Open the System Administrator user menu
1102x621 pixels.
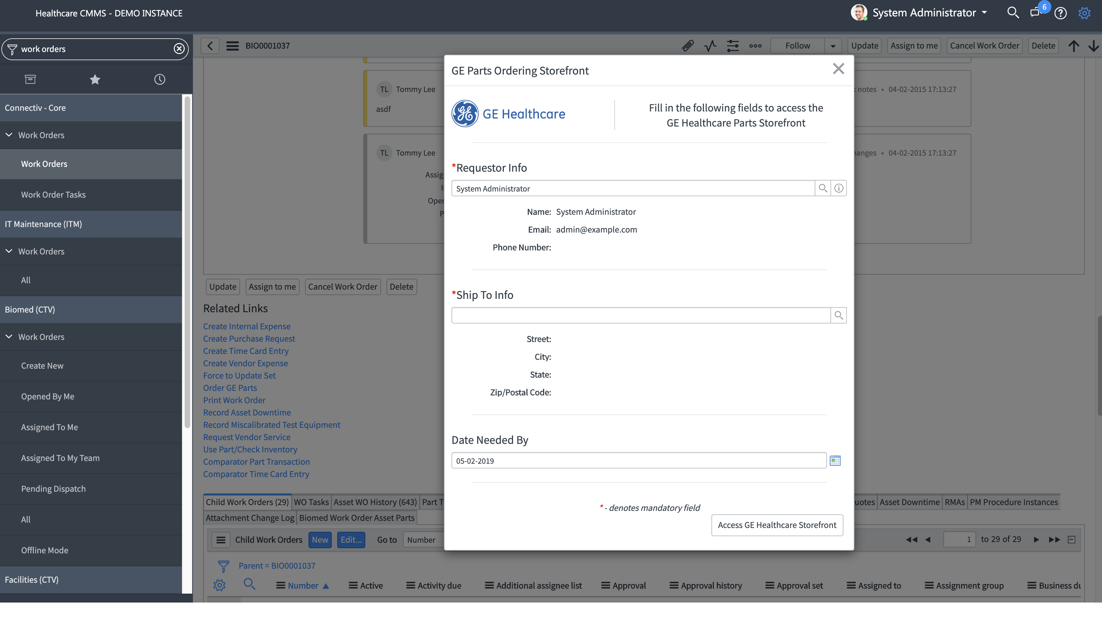point(924,13)
